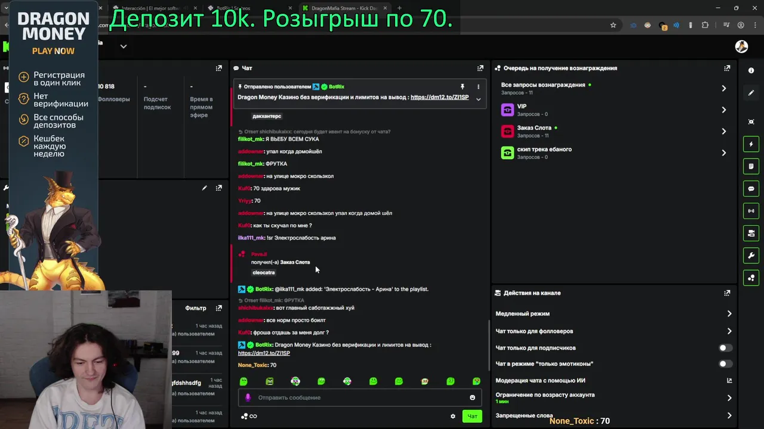Click the pencil edit icon in right sidebar
This screenshot has height=429, width=764.
click(751, 93)
